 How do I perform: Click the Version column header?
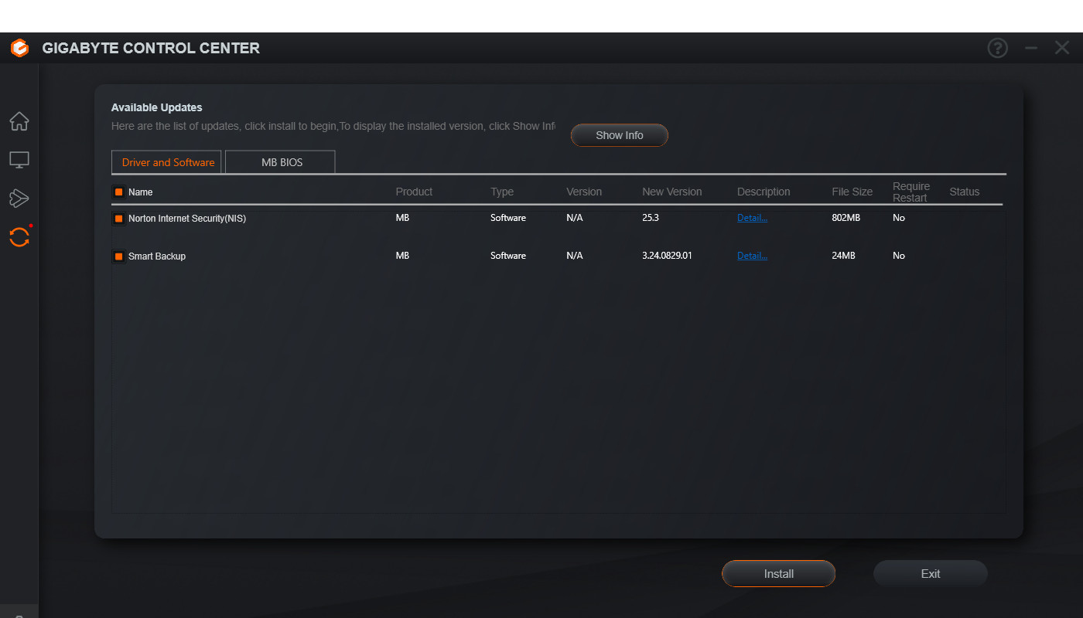click(x=584, y=192)
